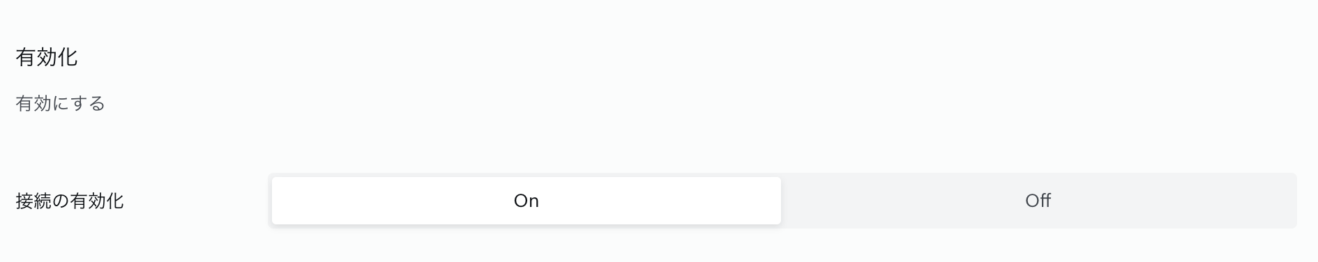
Task: Click the 有効にする description text
Action: point(61,104)
